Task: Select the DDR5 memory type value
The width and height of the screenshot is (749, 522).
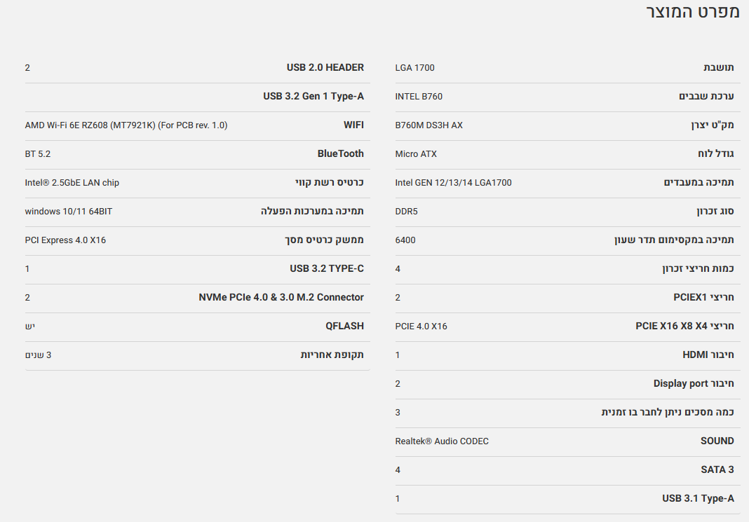Action: 406,212
